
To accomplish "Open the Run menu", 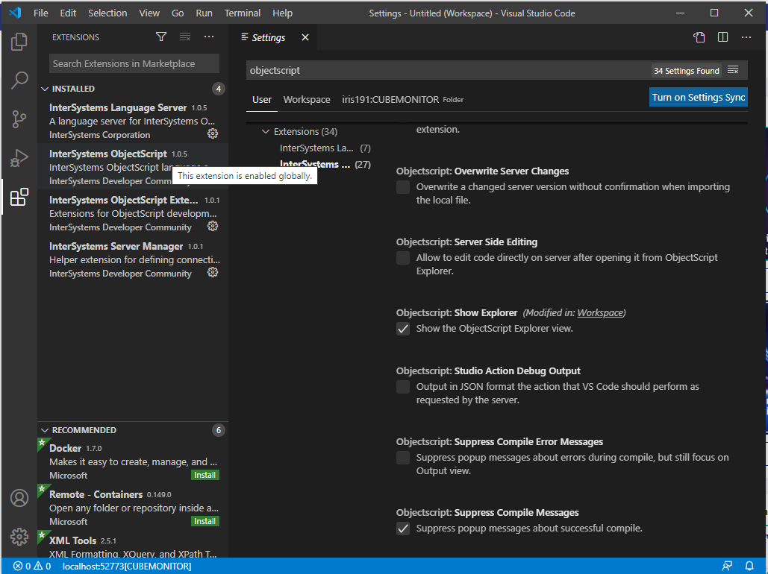I will coord(204,13).
